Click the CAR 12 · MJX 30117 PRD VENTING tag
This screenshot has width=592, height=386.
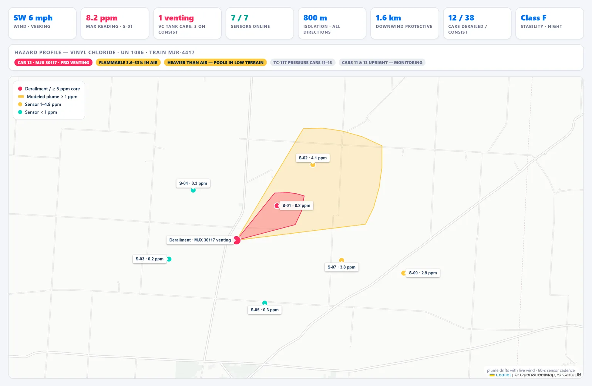tap(53, 62)
